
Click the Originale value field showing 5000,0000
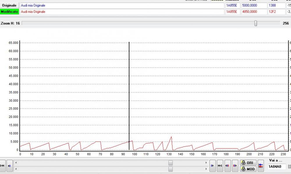[254, 6]
